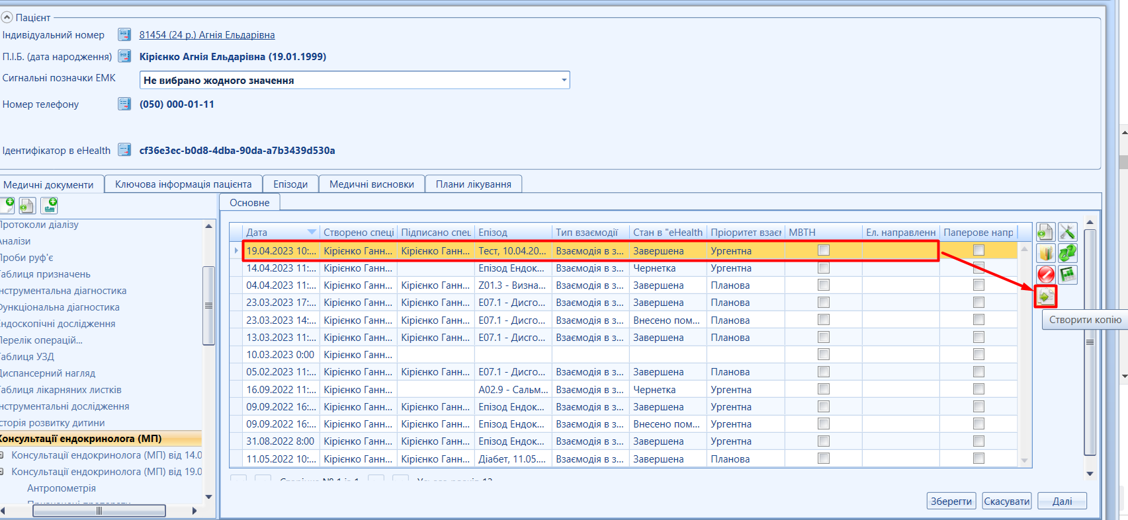The width and height of the screenshot is (1128, 520).
Task: Click the green plus bed icon above the tree
Action: [50, 205]
